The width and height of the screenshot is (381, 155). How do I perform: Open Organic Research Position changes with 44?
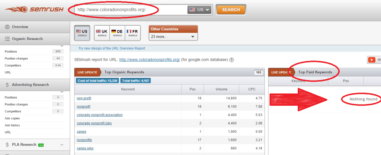click(x=34, y=58)
